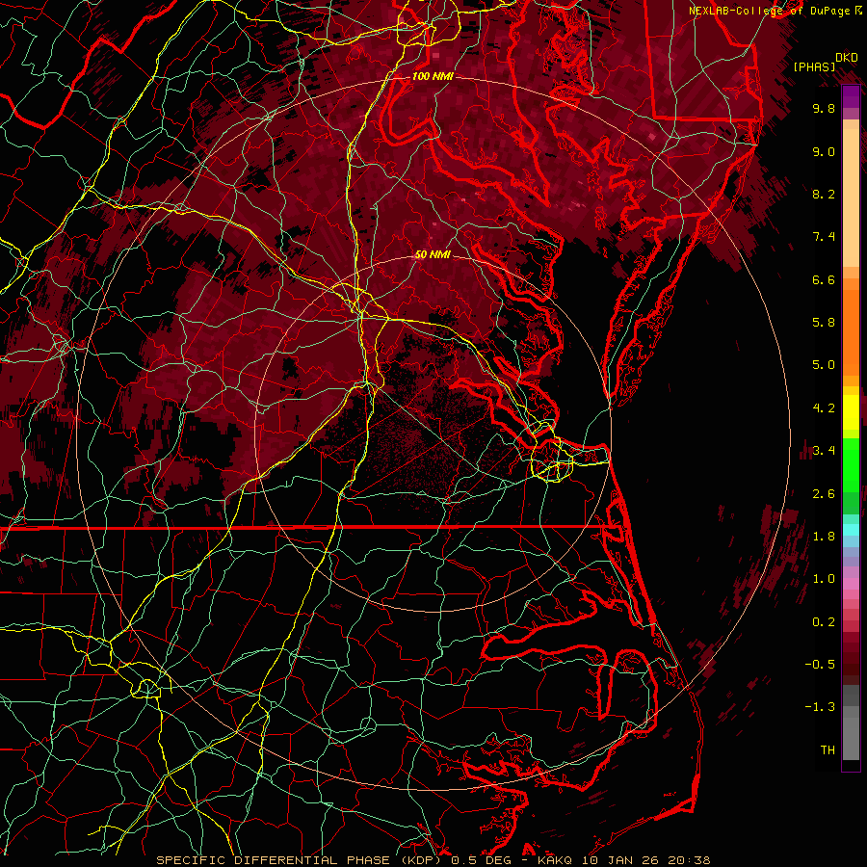Click the 1.0 legend value
Screen dimensions: 867x867
pos(824,579)
